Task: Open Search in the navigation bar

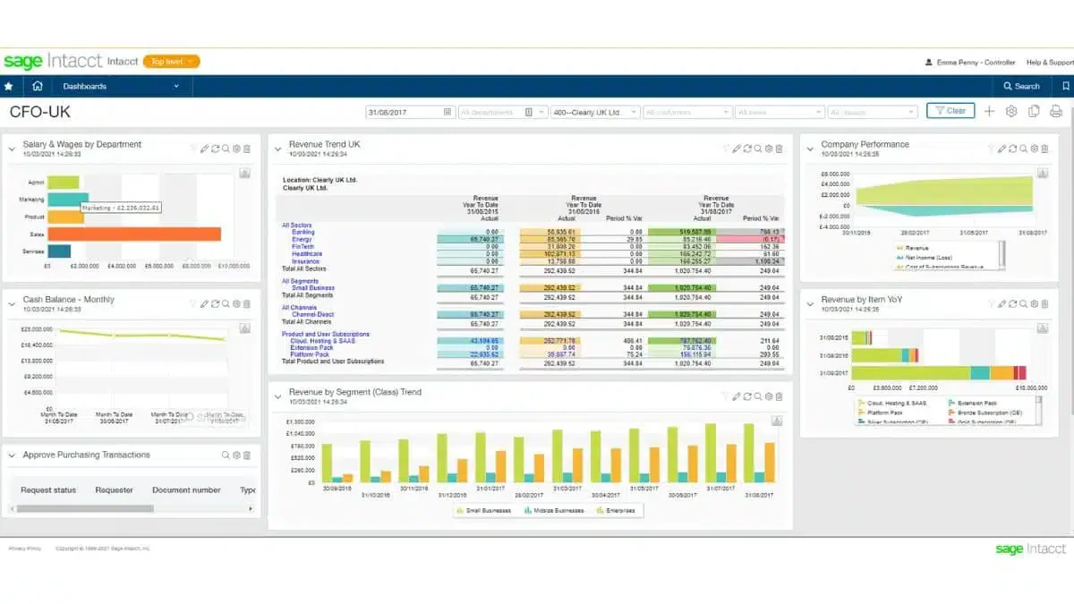Action: (1021, 87)
